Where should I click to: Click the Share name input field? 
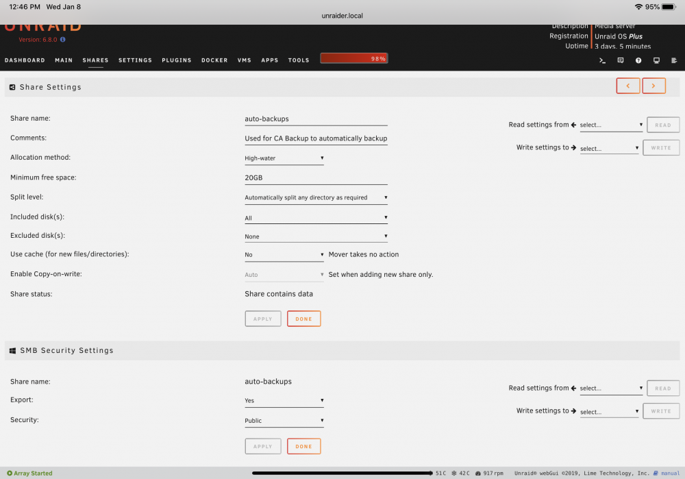pyautogui.click(x=316, y=119)
